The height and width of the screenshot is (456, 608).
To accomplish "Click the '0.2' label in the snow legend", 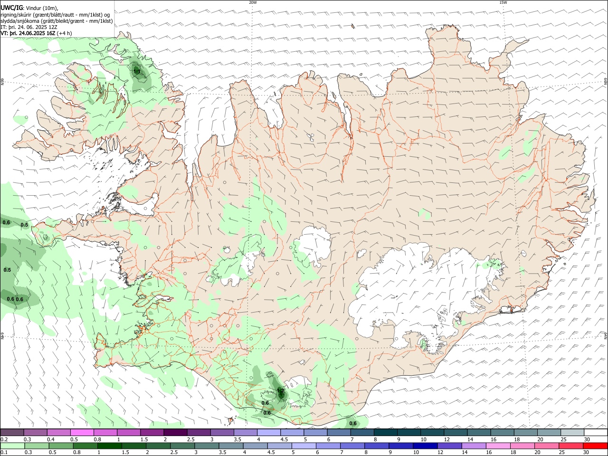I will click(4, 439).
